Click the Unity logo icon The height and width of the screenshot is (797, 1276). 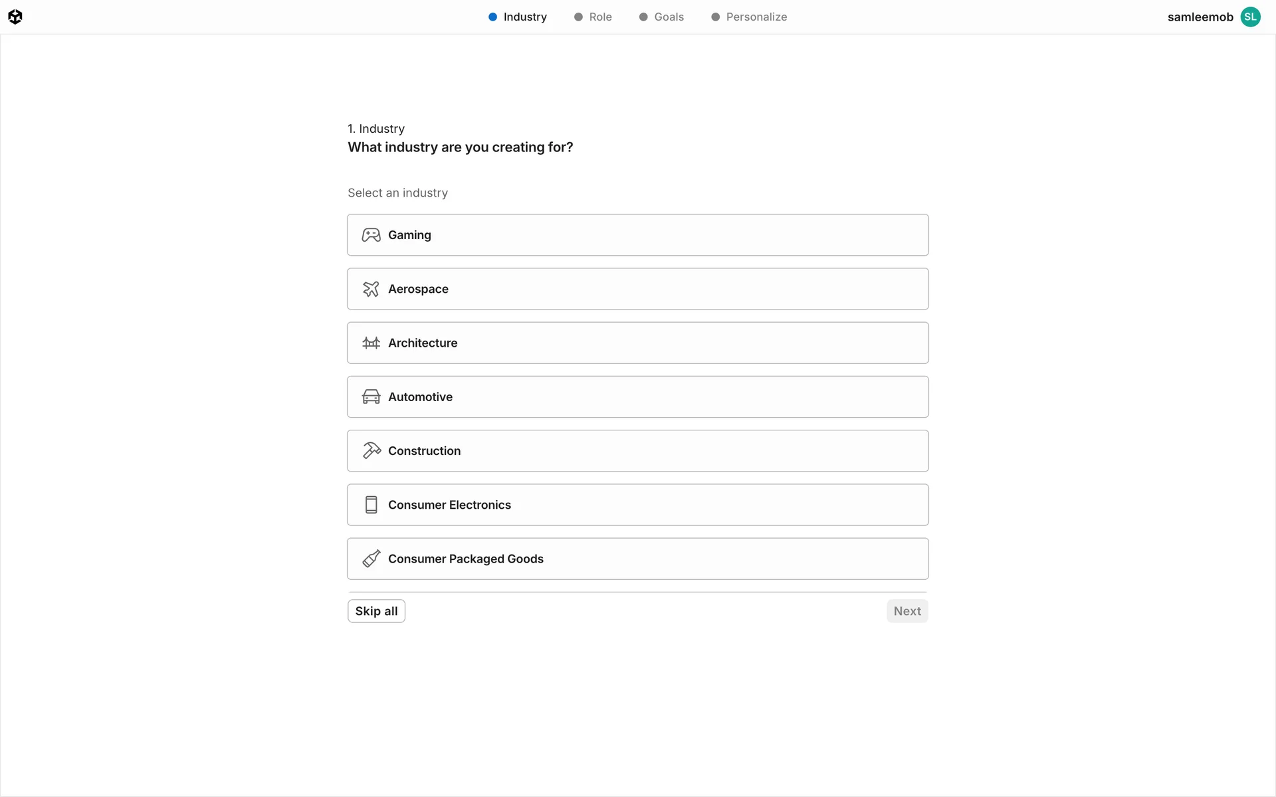click(15, 17)
